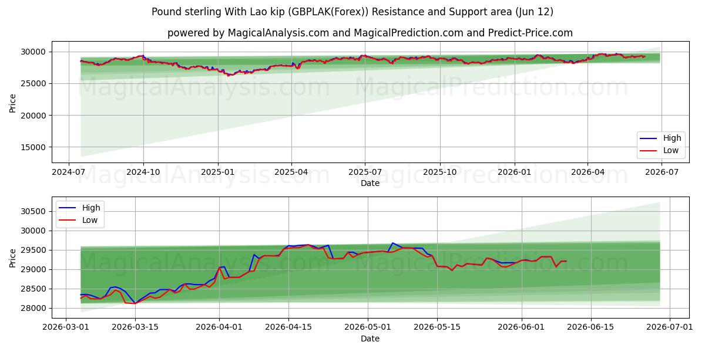
Task: Click the 30500 y-axis tick label
Action: pos(33,211)
